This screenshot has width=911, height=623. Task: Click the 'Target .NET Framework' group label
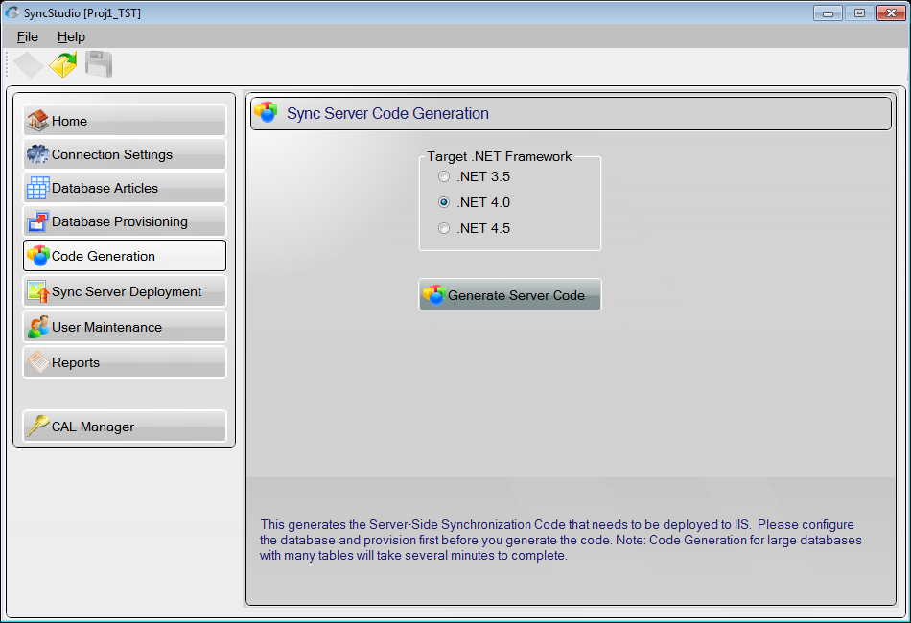tap(499, 156)
